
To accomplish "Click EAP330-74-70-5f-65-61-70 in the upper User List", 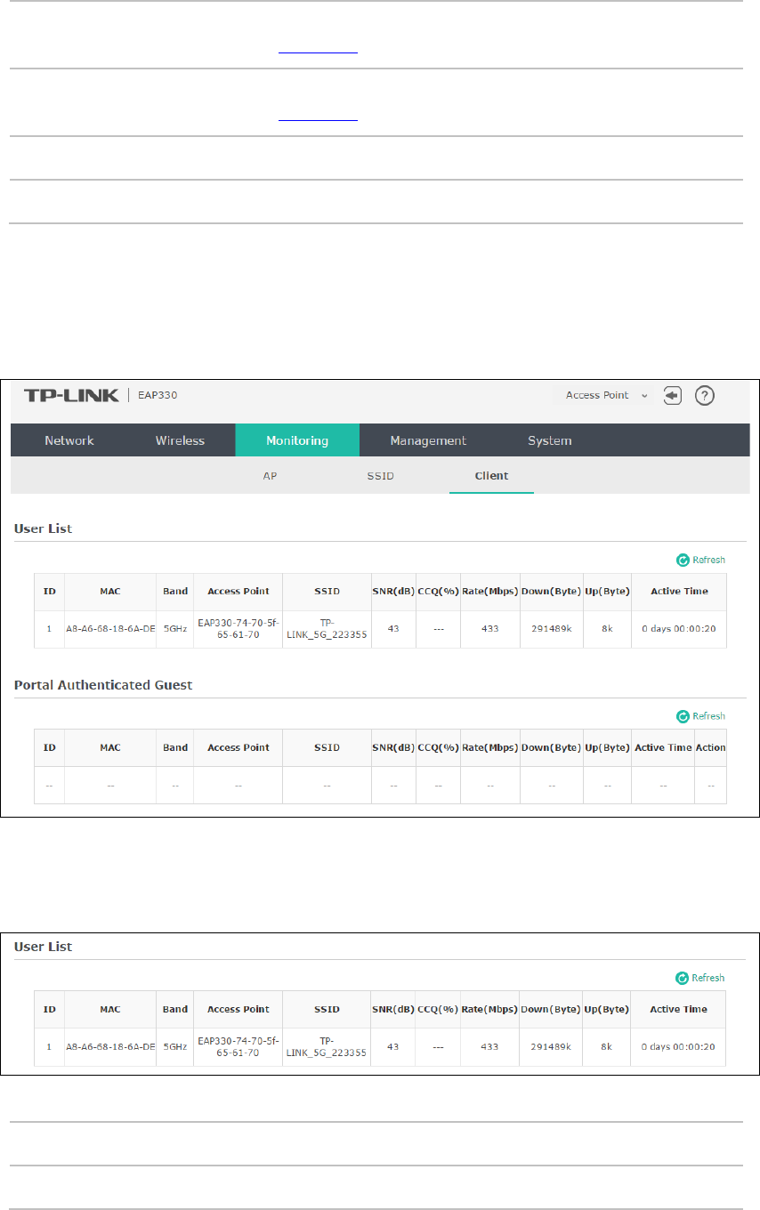I will coord(238,629).
